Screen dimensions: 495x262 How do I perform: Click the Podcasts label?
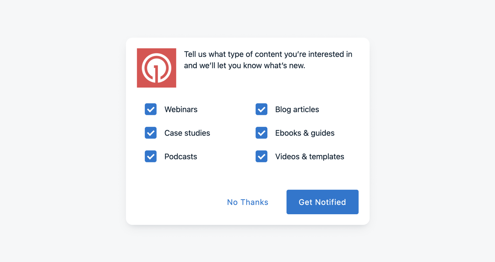pyautogui.click(x=180, y=156)
